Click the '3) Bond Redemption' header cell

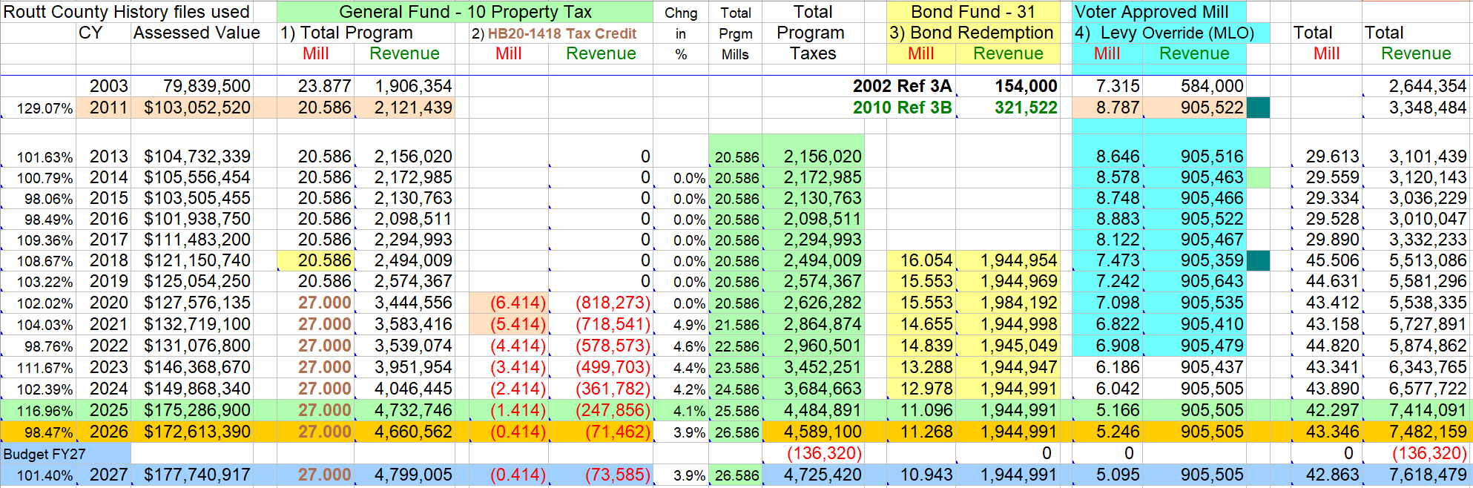pyautogui.click(x=973, y=33)
